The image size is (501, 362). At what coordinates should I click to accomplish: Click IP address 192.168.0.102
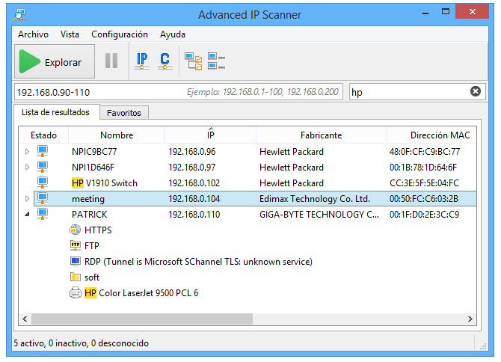point(194,183)
